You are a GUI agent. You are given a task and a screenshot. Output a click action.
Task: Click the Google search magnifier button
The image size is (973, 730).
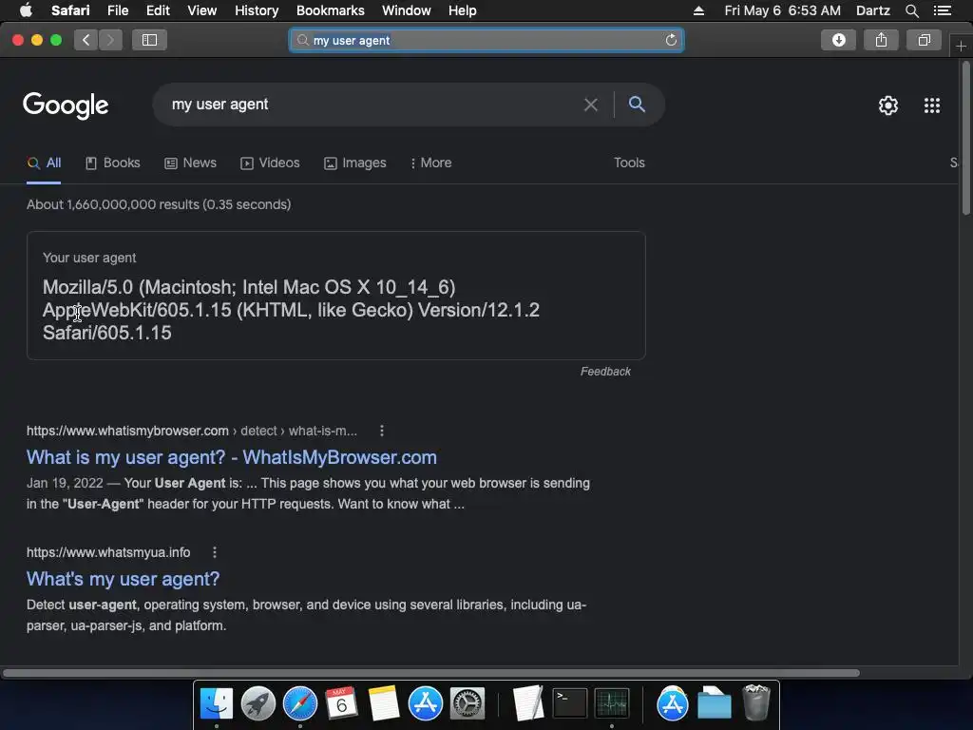[637, 105]
